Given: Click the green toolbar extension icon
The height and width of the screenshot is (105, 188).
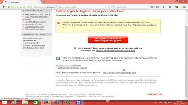Looking at the screenshot, I should click(x=177, y=7).
